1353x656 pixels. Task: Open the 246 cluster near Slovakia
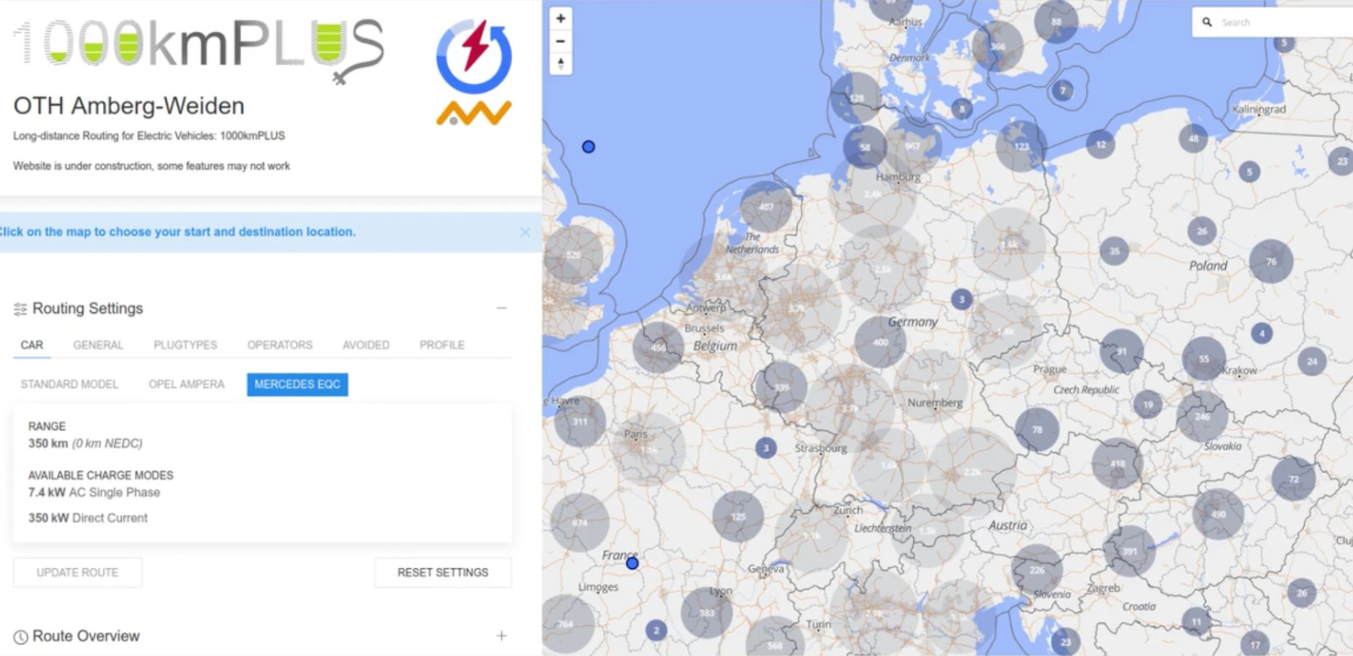1202,416
